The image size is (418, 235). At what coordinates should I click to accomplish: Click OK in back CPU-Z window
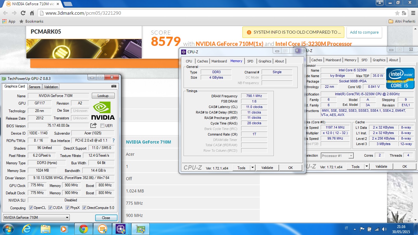[405, 167]
